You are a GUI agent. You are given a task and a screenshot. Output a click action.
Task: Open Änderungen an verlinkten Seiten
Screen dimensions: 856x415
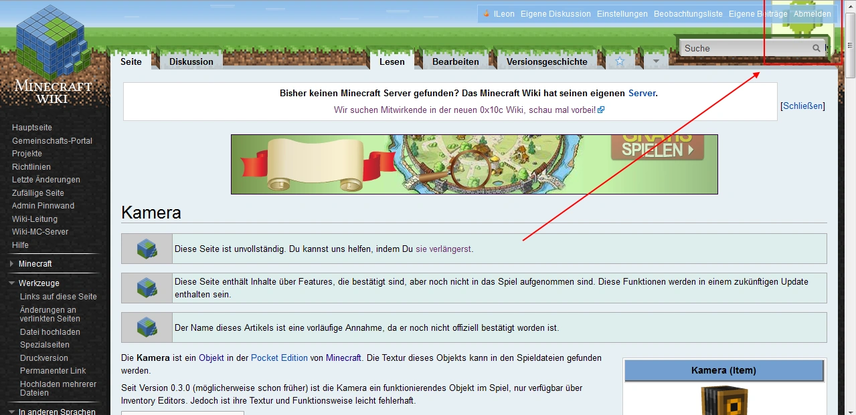[x=50, y=314]
